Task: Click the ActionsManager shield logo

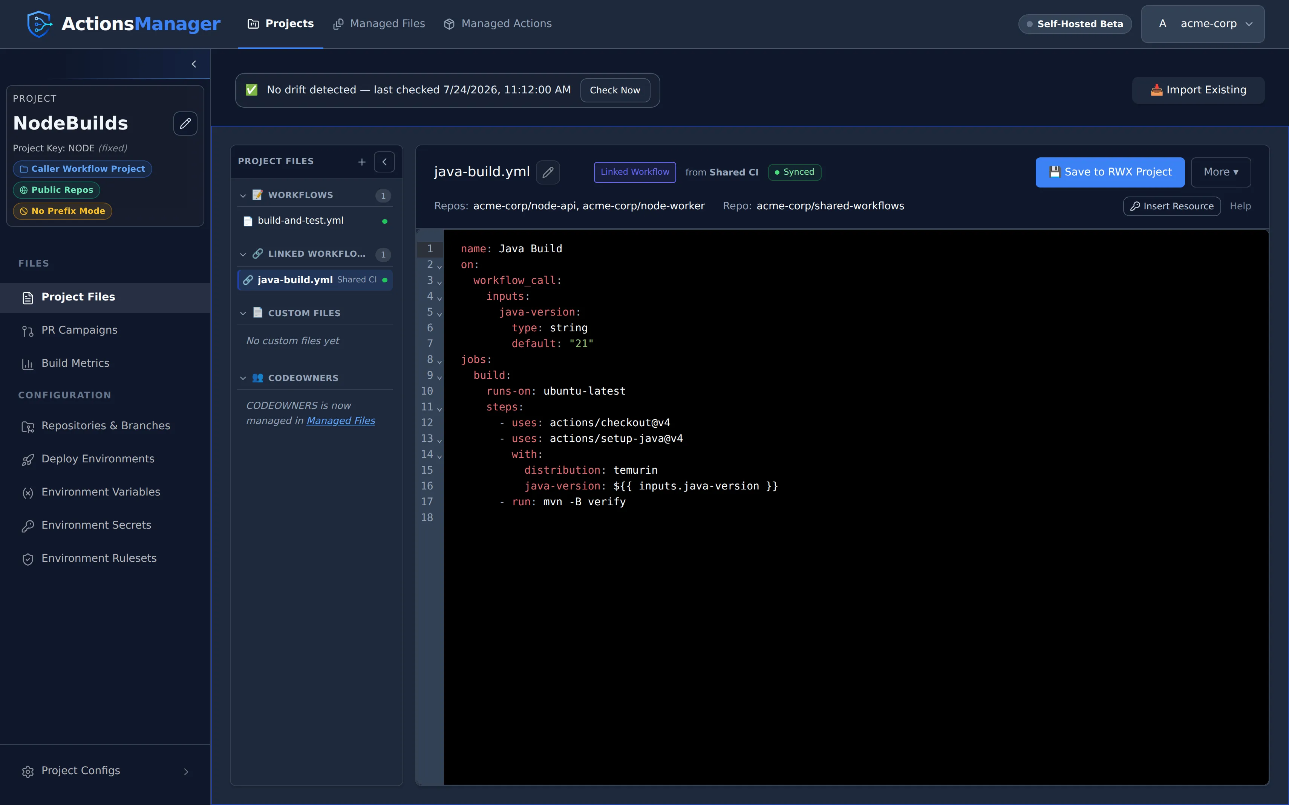Action: (40, 24)
